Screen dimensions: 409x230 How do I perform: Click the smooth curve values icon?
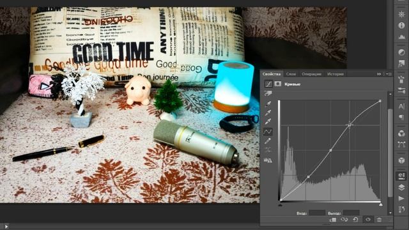tap(268, 149)
